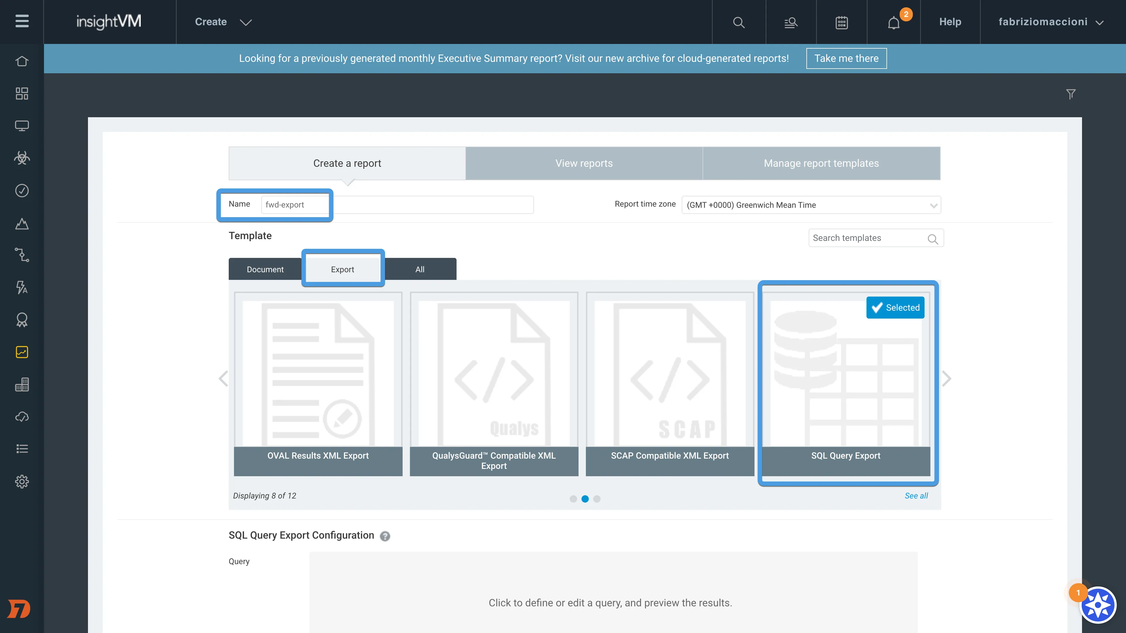This screenshot has width=1126, height=633.
Task: Open the calendar icon in the top bar
Action: coord(842,22)
